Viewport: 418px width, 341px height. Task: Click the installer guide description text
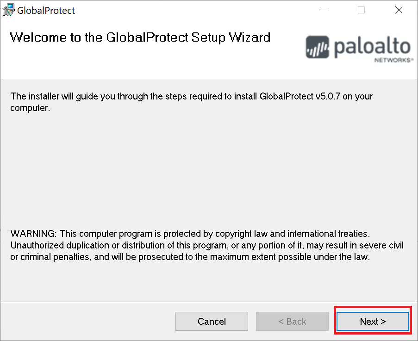[x=191, y=102]
